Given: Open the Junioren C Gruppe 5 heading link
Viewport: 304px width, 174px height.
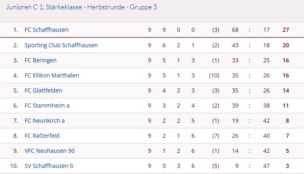Looking at the screenshot, I should pos(81,7).
